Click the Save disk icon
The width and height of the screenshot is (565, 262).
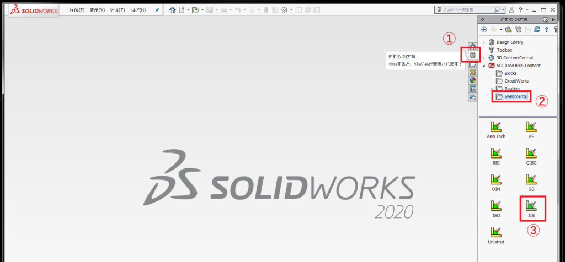tap(210, 10)
